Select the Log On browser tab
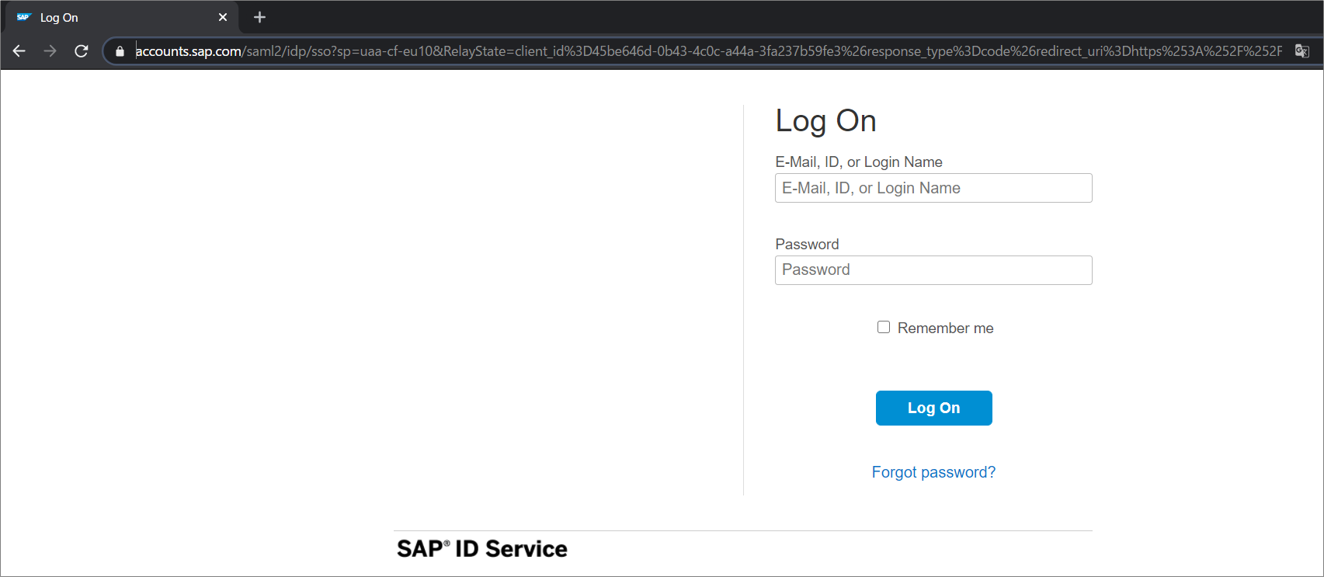The height and width of the screenshot is (577, 1324). [116, 17]
